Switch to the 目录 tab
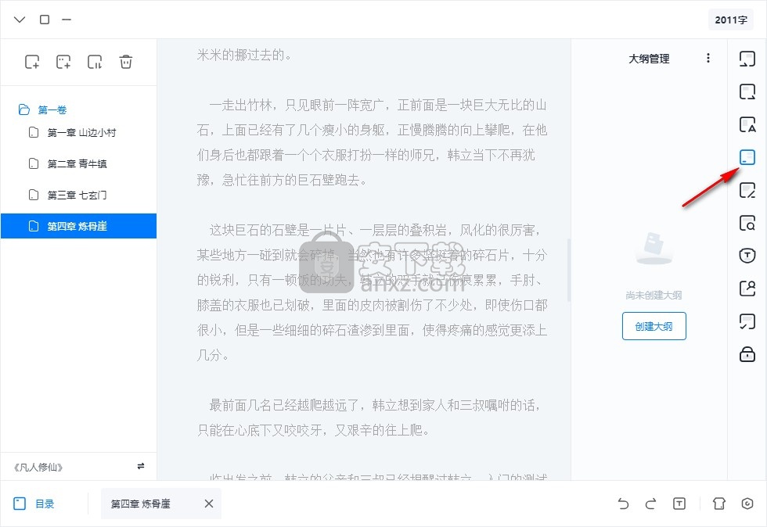The image size is (767, 527). [x=33, y=504]
